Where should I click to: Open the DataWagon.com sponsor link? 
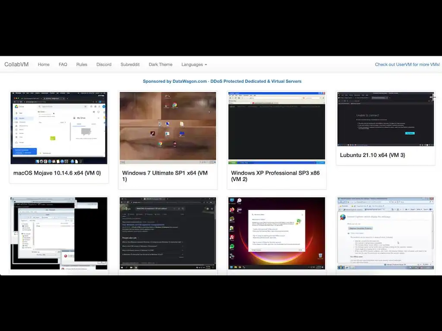pos(222,81)
